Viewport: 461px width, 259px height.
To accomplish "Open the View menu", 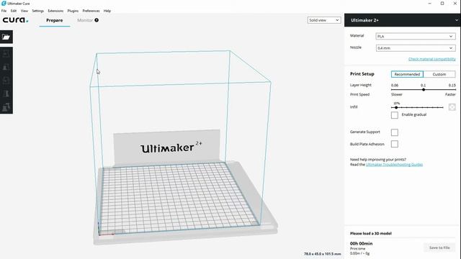I will 24,11.
